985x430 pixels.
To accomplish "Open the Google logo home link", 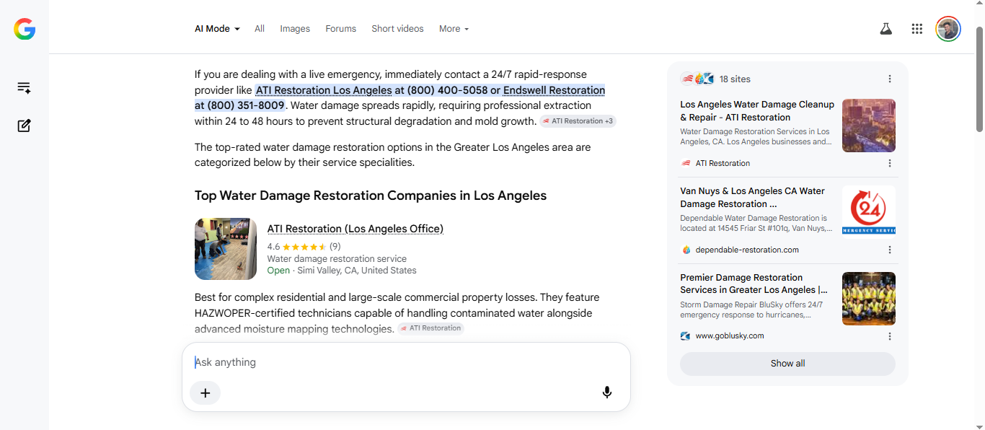I will tap(25, 29).
